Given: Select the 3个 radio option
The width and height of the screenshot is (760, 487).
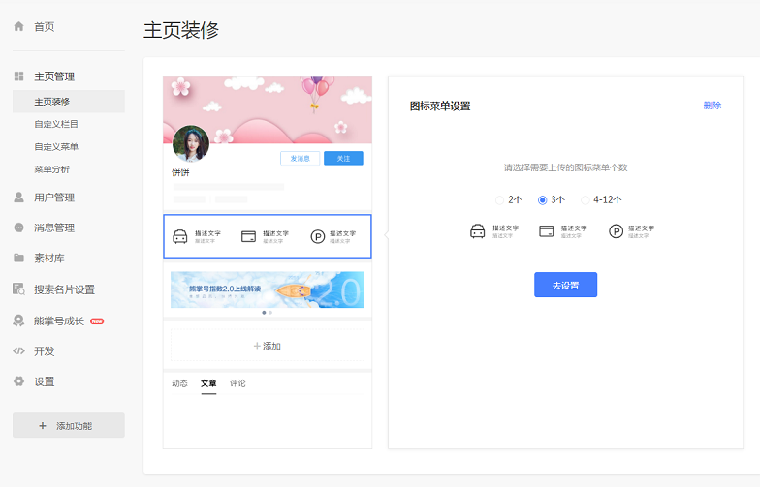Looking at the screenshot, I should pos(543,200).
